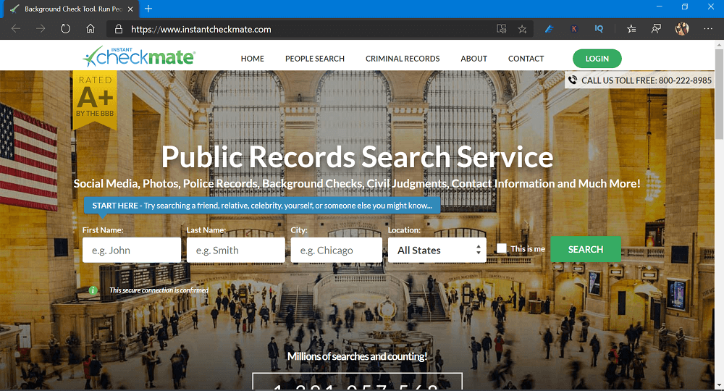Click into the First Name field

tap(132, 250)
